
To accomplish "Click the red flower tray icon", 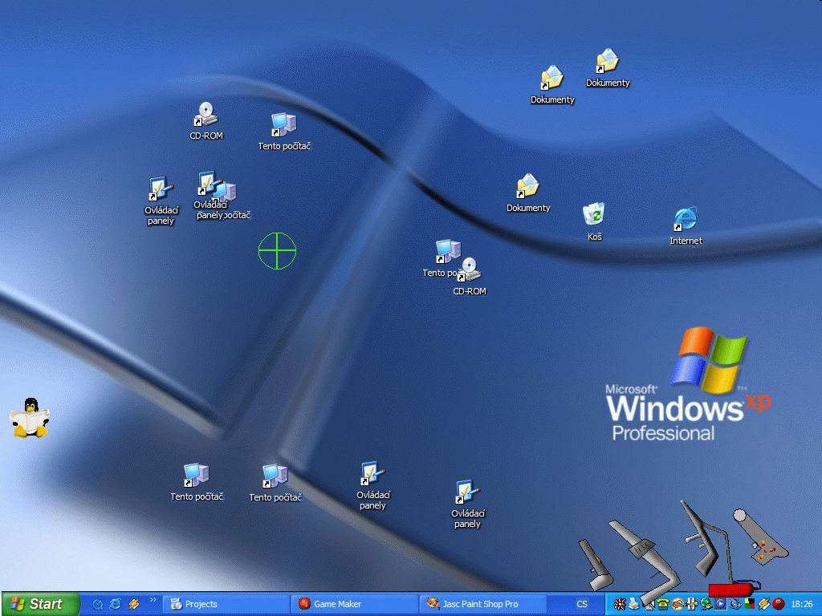I will click(620, 605).
